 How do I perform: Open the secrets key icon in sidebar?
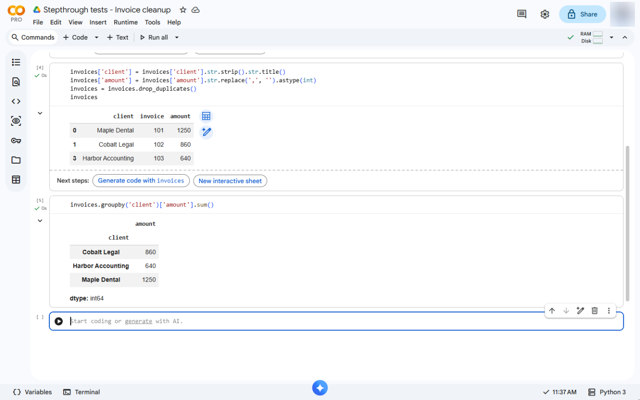click(16, 141)
